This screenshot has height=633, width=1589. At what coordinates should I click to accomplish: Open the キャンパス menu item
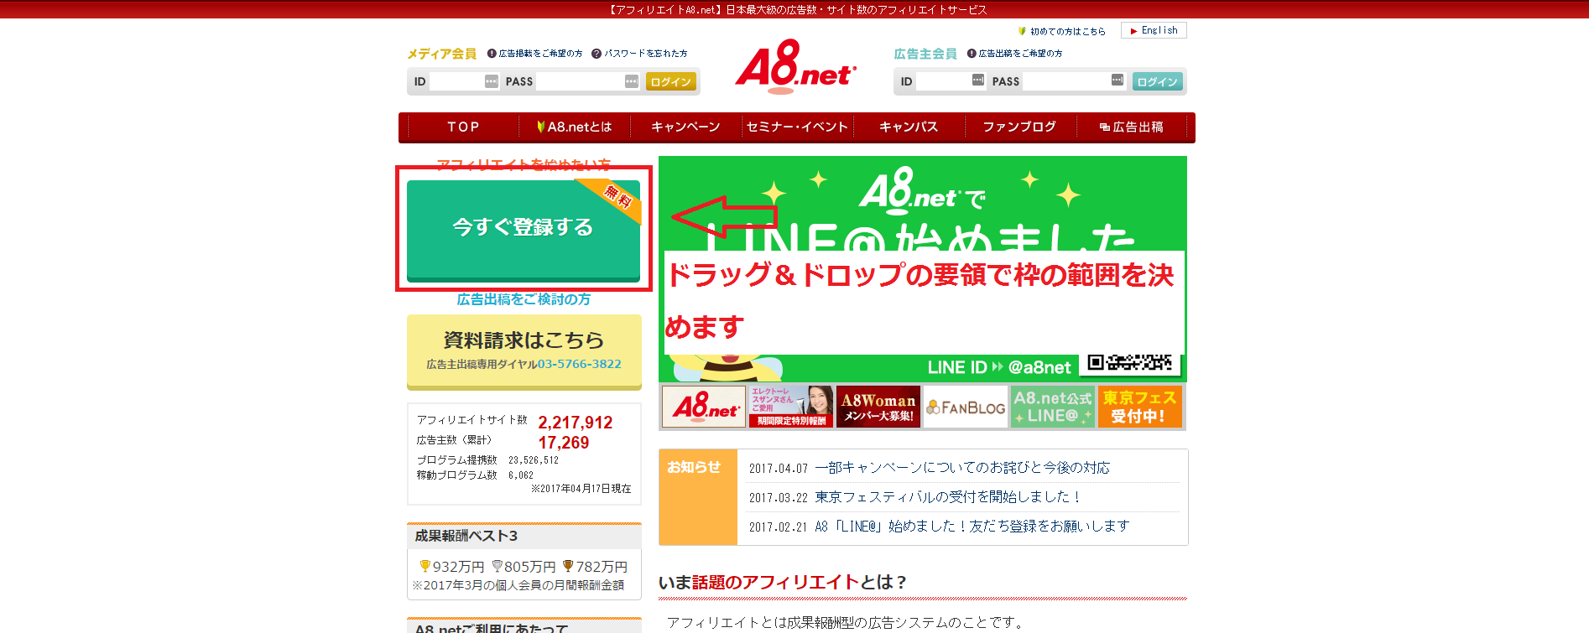(x=909, y=127)
